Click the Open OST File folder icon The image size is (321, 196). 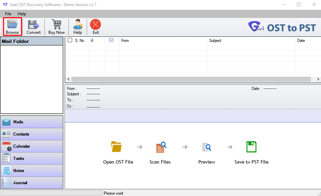pos(116,147)
